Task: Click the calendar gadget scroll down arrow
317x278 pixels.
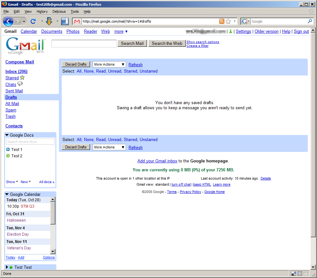Action: coord(53,252)
